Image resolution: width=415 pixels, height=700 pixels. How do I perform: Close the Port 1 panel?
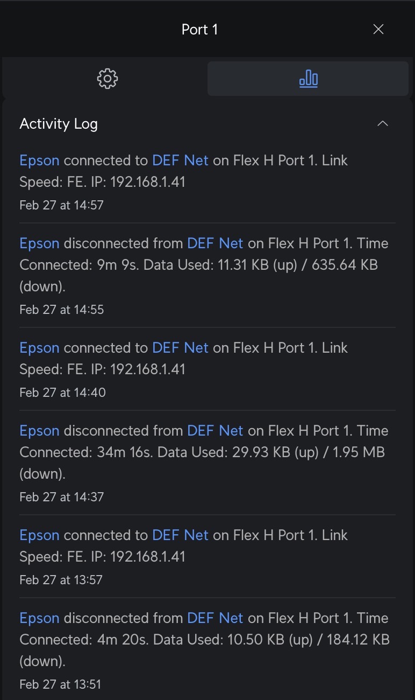378,29
